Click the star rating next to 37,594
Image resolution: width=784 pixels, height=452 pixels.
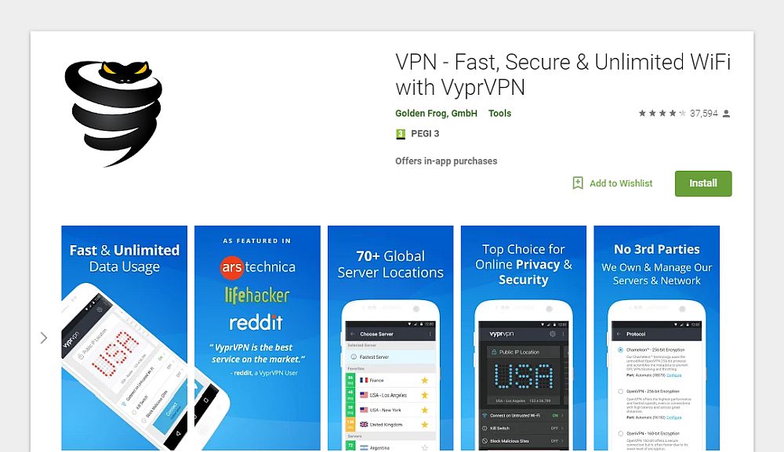pos(662,114)
